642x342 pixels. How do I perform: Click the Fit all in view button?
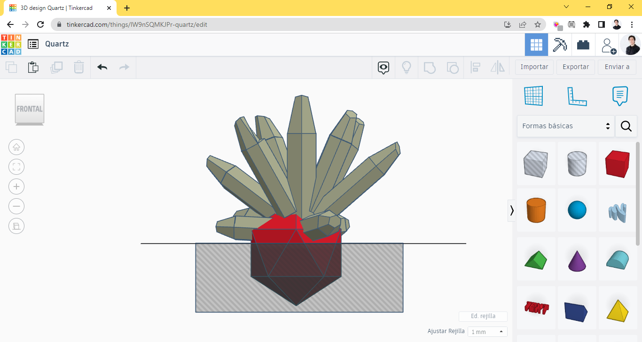tap(16, 167)
